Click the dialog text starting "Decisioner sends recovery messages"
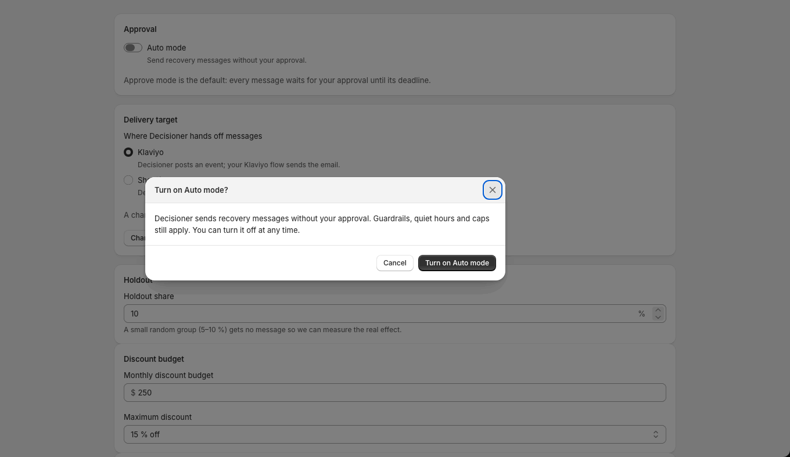The width and height of the screenshot is (790, 457). click(322, 224)
